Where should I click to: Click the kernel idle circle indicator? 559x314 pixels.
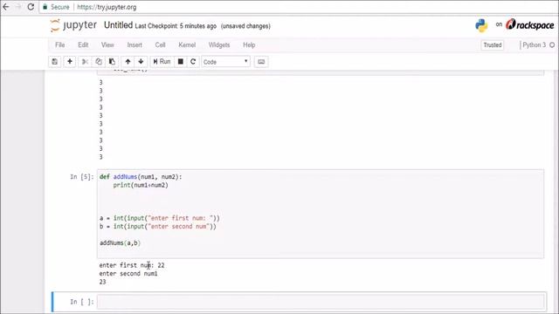click(x=552, y=44)
